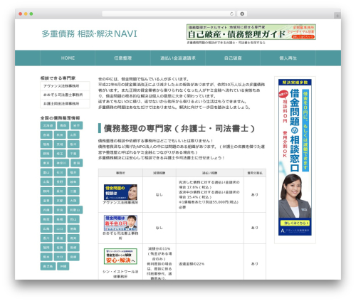Image resolution: width=356 pixels, height=301 pixels.
Task: Open あおぞら司法書士 着手金0円 banner in table
Action: pos(120,223)
